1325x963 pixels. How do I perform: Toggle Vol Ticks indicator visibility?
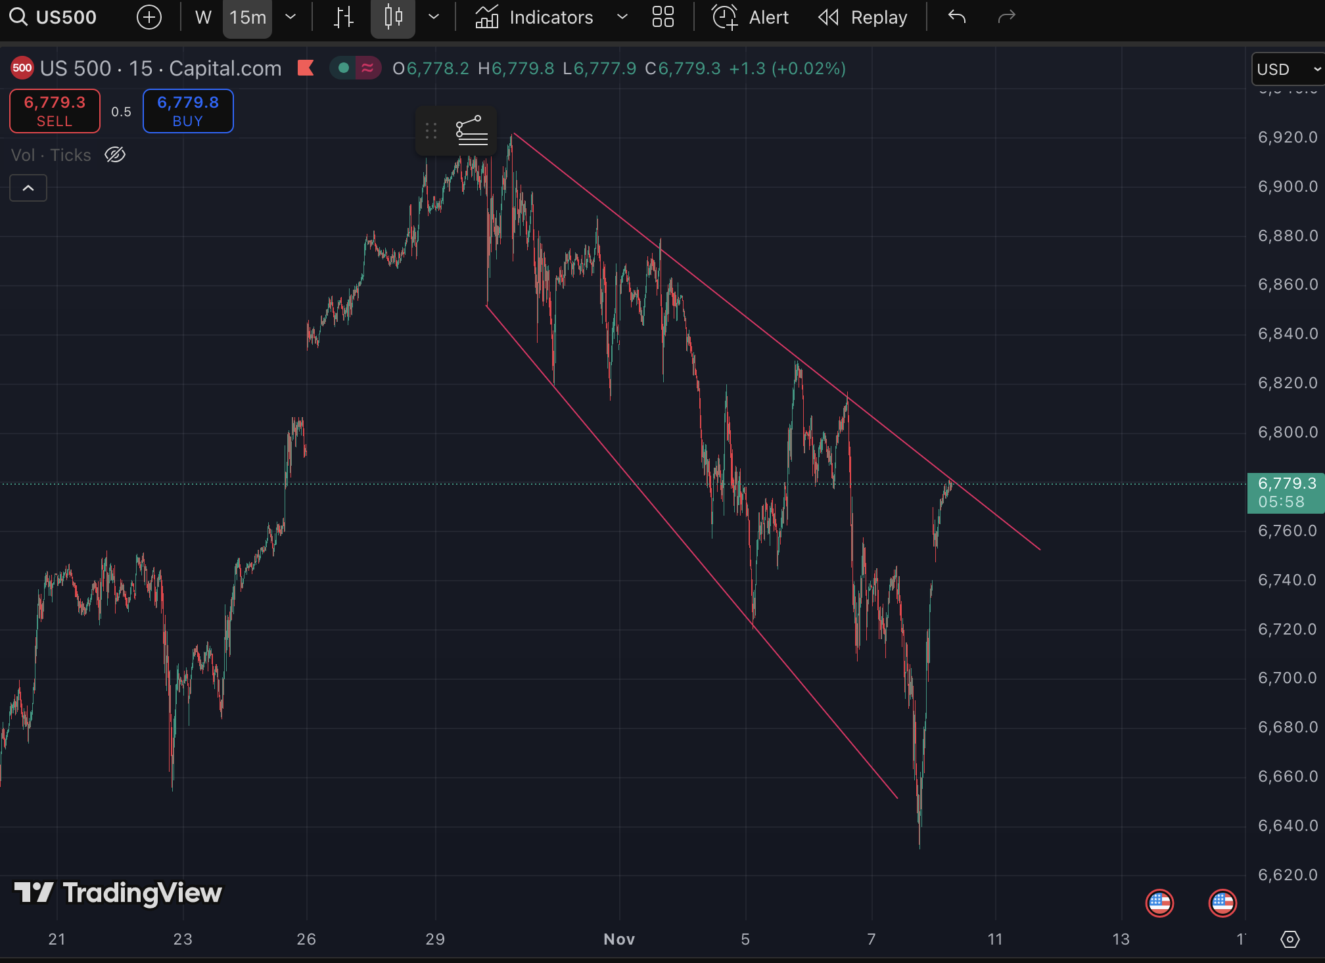[x=115, y=155]
